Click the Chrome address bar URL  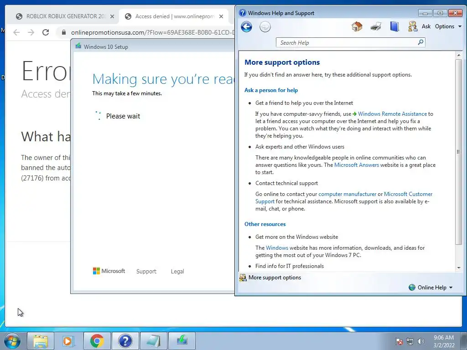pos(152,32)
